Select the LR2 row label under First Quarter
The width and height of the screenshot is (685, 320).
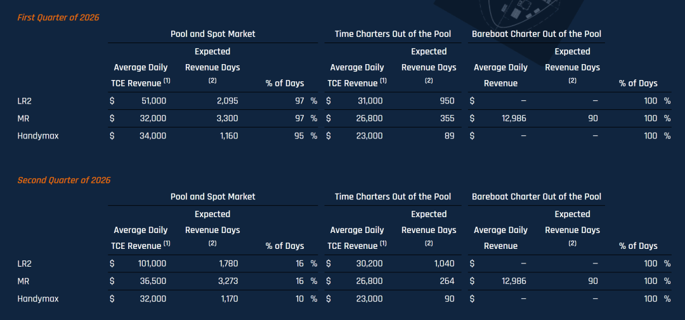tap(24, 100)
